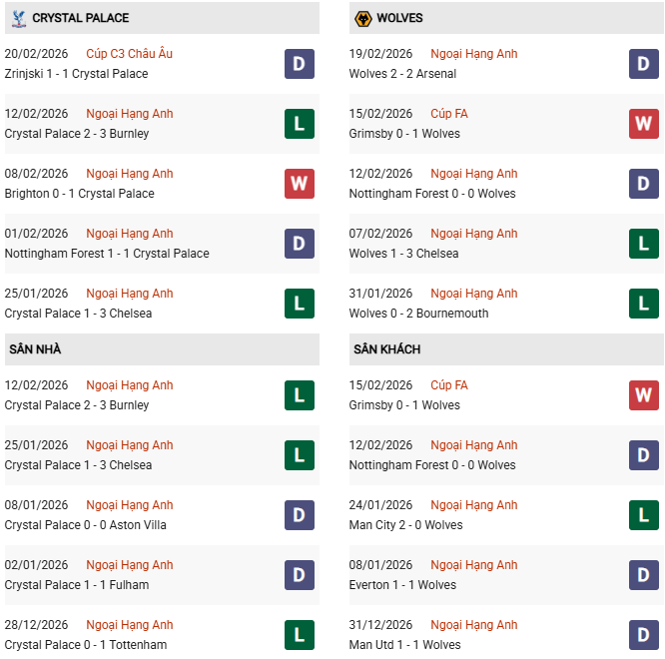Click the CRYSTAL PALACE team name header
665x659 pixels.
80,18
